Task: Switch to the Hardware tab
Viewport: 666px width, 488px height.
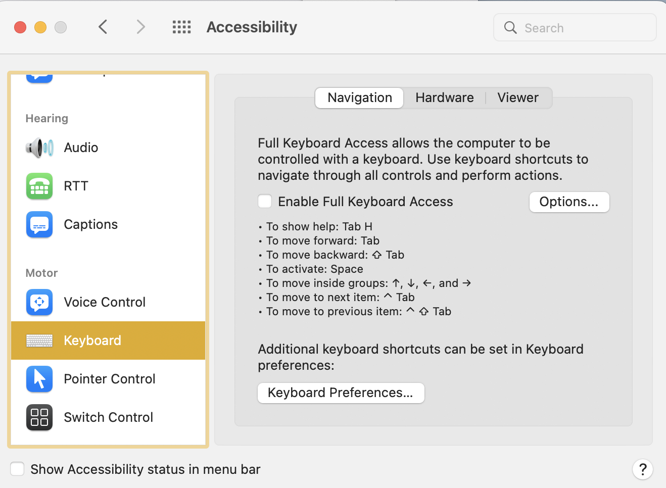Action: 445,97
